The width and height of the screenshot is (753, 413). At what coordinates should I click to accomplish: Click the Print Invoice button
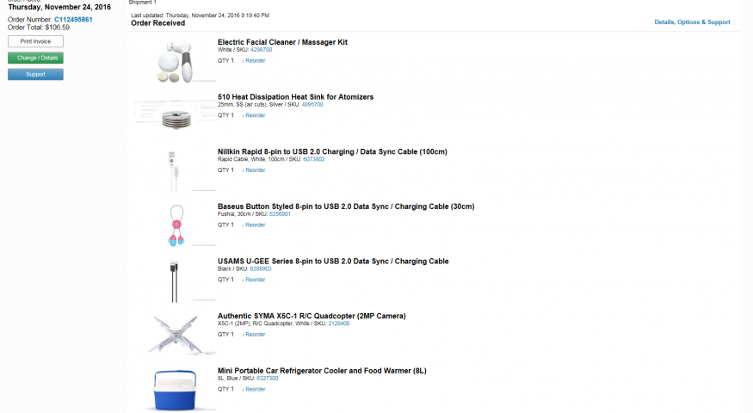35,41
